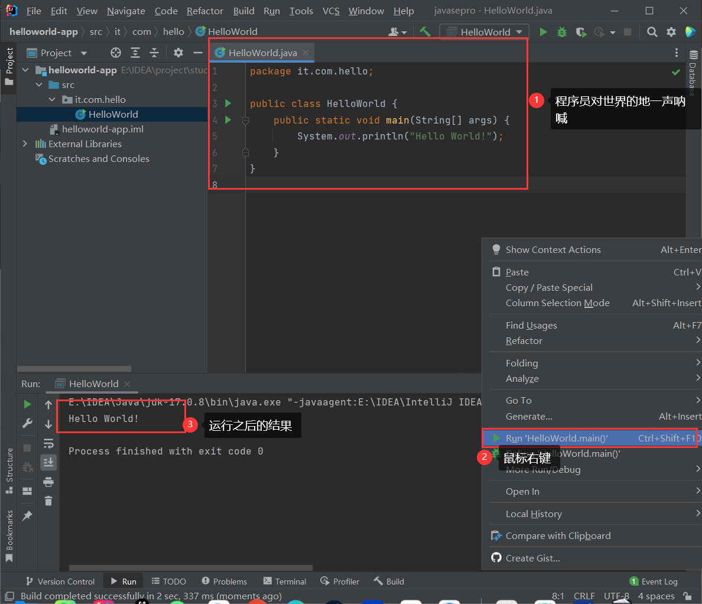Image resolution: width=702 pixels, height=604 pixels.
Task: Click Expand All icon in Project panel
Action: [135, 53]
